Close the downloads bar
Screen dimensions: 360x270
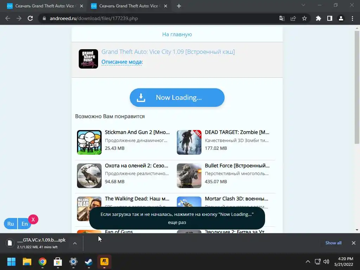[x=354, y=243]
